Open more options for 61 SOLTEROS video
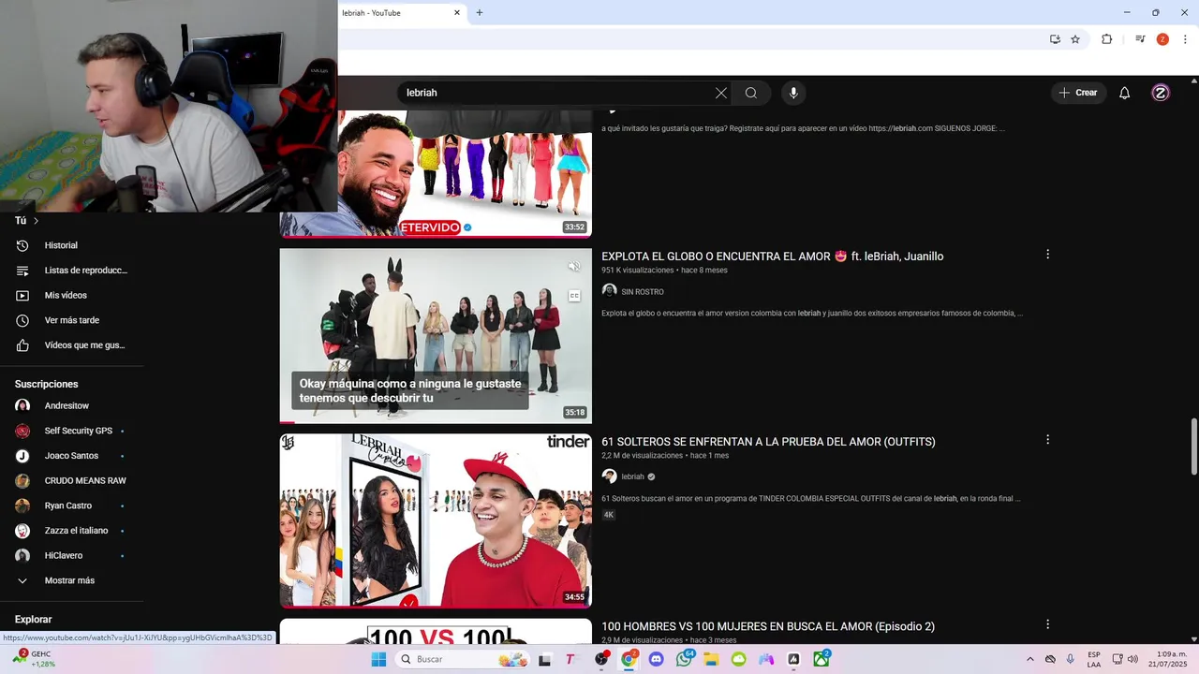1199x674 pixels. click(1047, 440)
